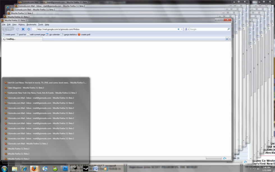This screenshot has width=275, height=172.
Task: Click the Firefox icon beside Ain't It Cool News
Action: coord(6,82)
